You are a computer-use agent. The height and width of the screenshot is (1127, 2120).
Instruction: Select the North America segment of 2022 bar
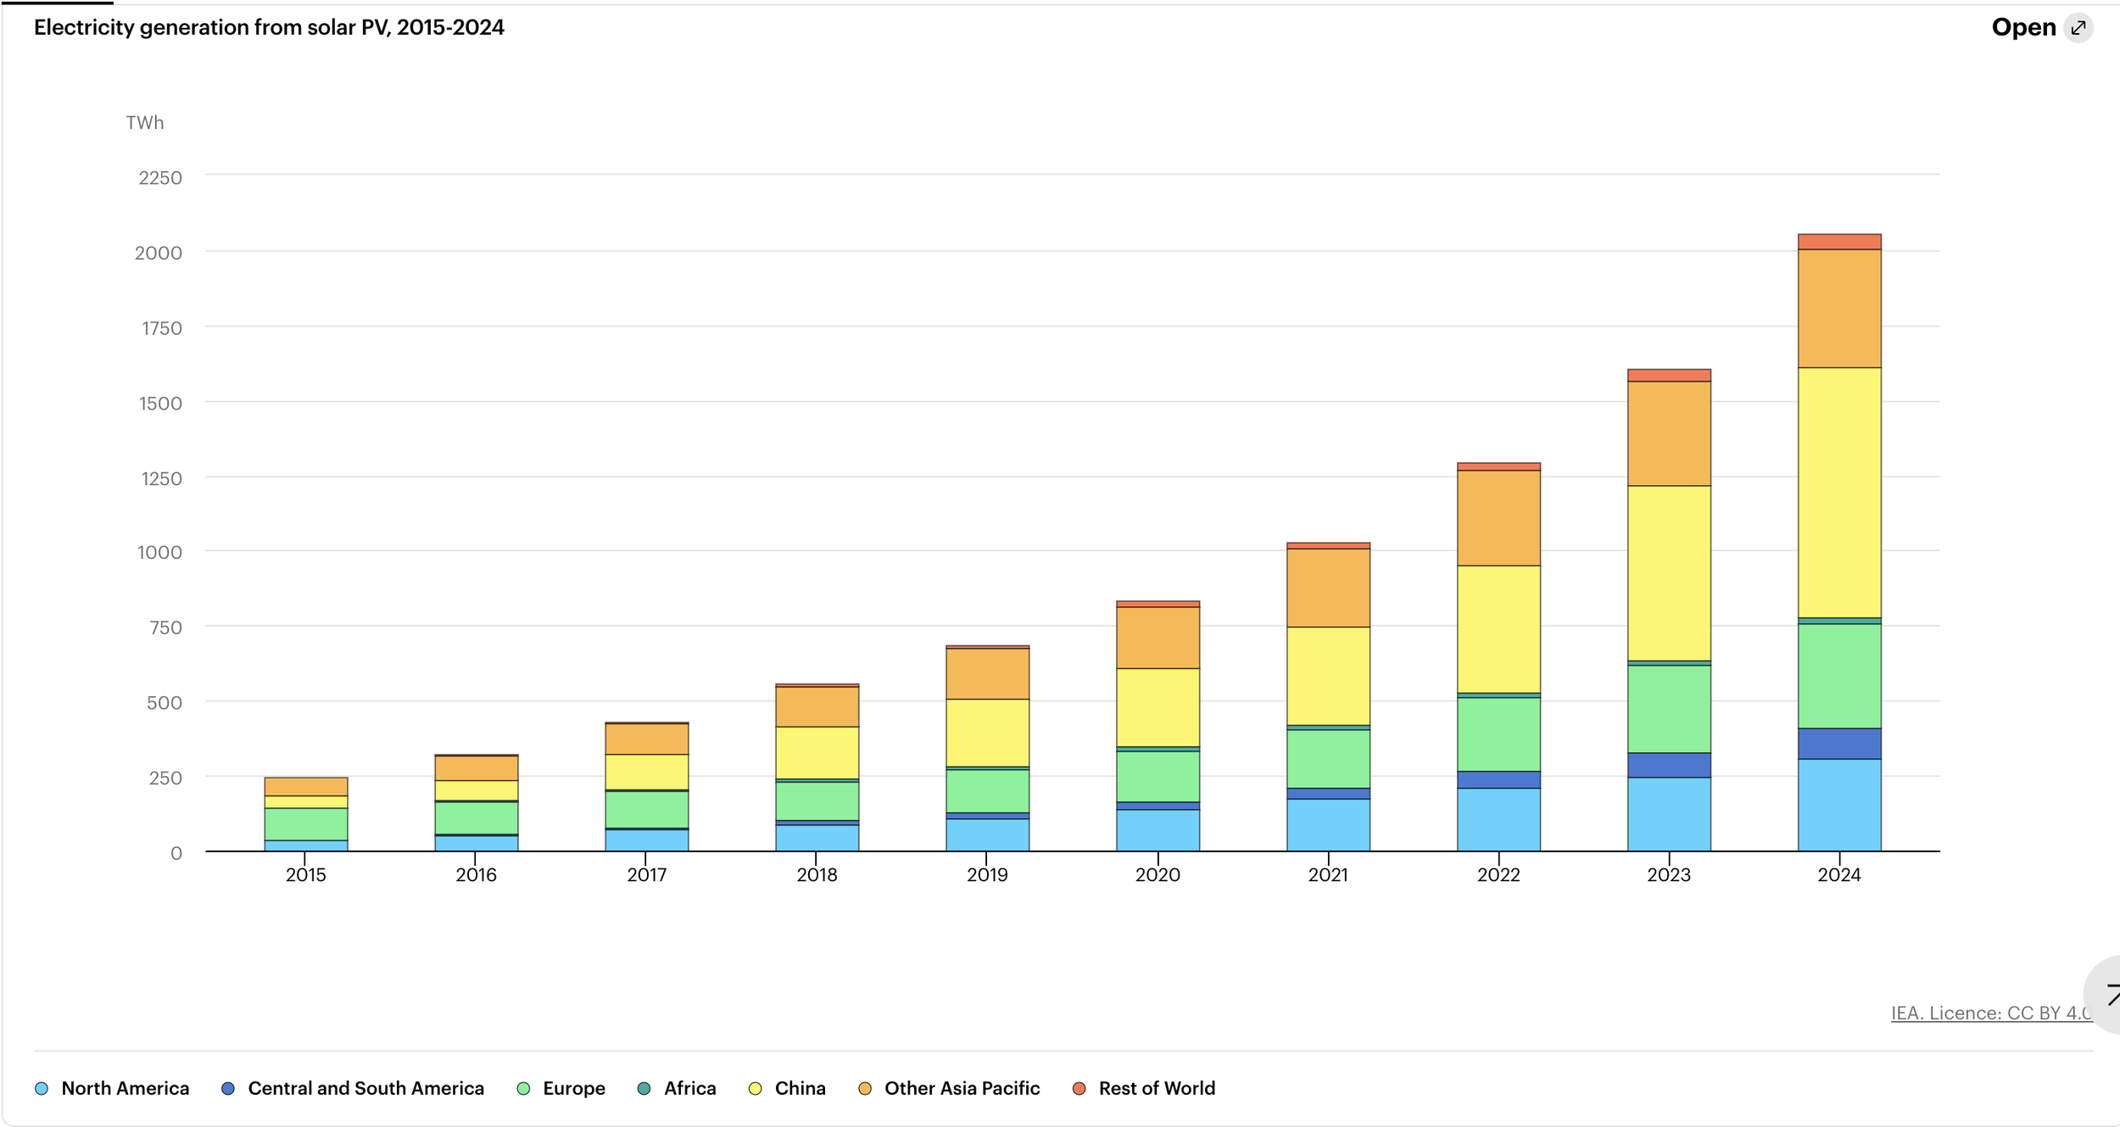pyautogui.click(x=1498, y=820)
